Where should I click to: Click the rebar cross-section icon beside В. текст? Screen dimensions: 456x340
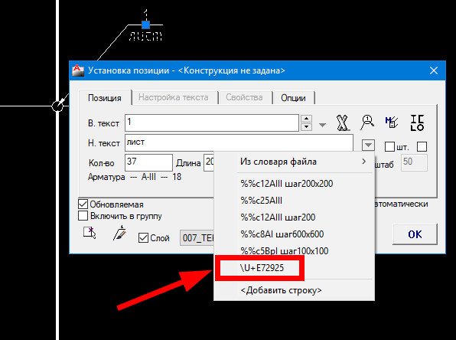(343, 123)
